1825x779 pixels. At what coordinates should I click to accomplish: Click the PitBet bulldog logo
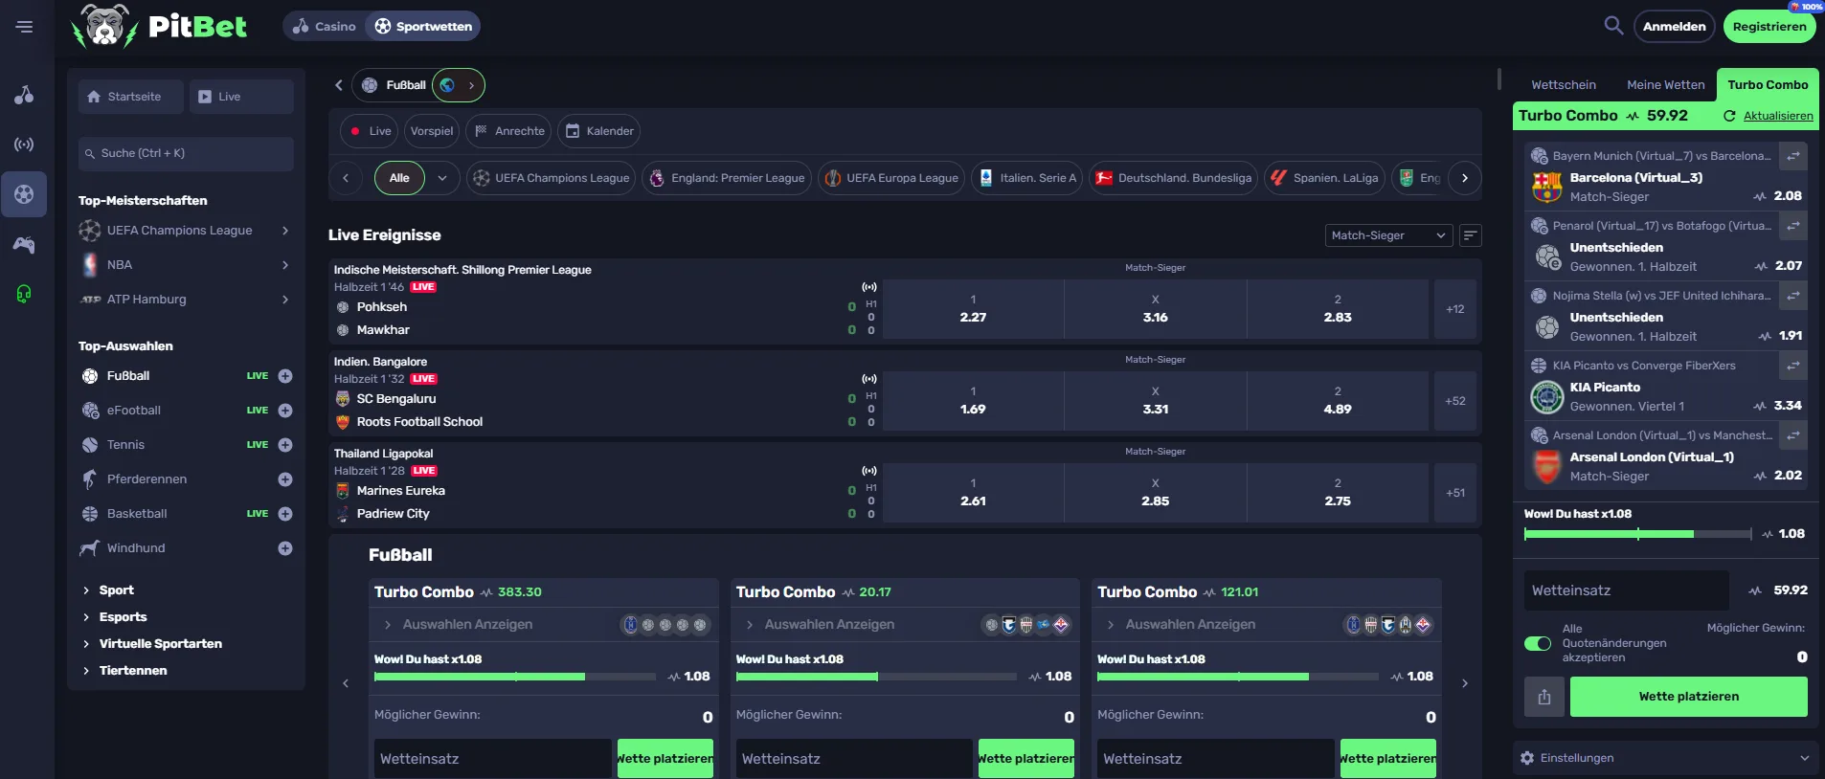(105, 26)
